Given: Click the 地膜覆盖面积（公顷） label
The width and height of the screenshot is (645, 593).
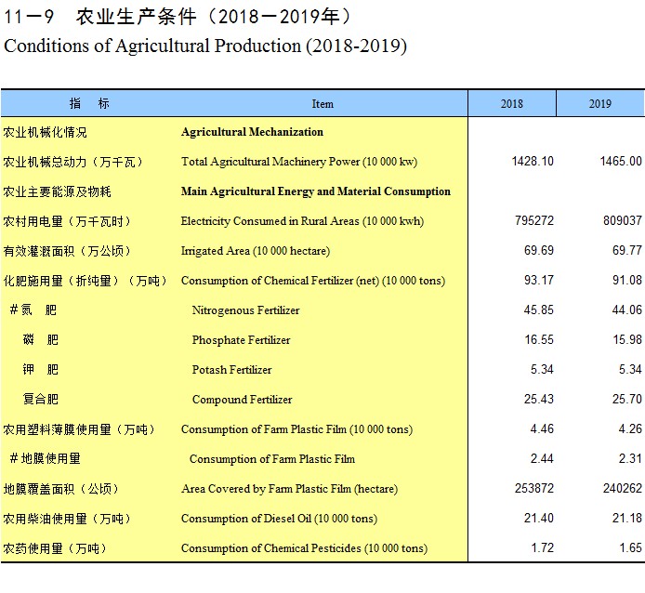Looking at the screenshot, I should 61,489.
